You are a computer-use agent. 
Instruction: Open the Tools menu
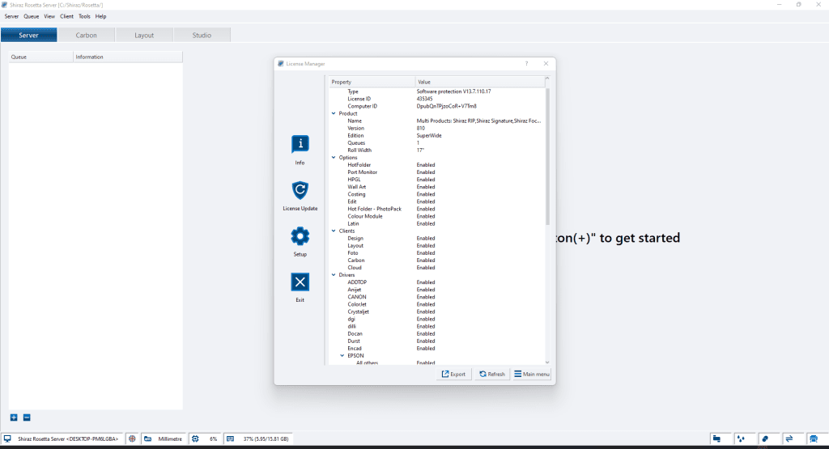click(84, 16)
